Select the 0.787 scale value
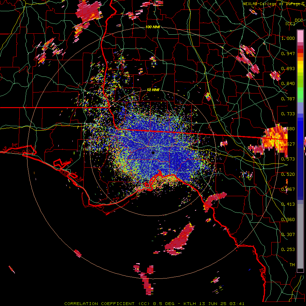306x306 pixels. [288, 99]
